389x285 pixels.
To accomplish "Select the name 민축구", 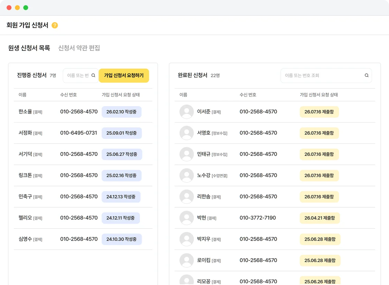I will pos(25,196).
